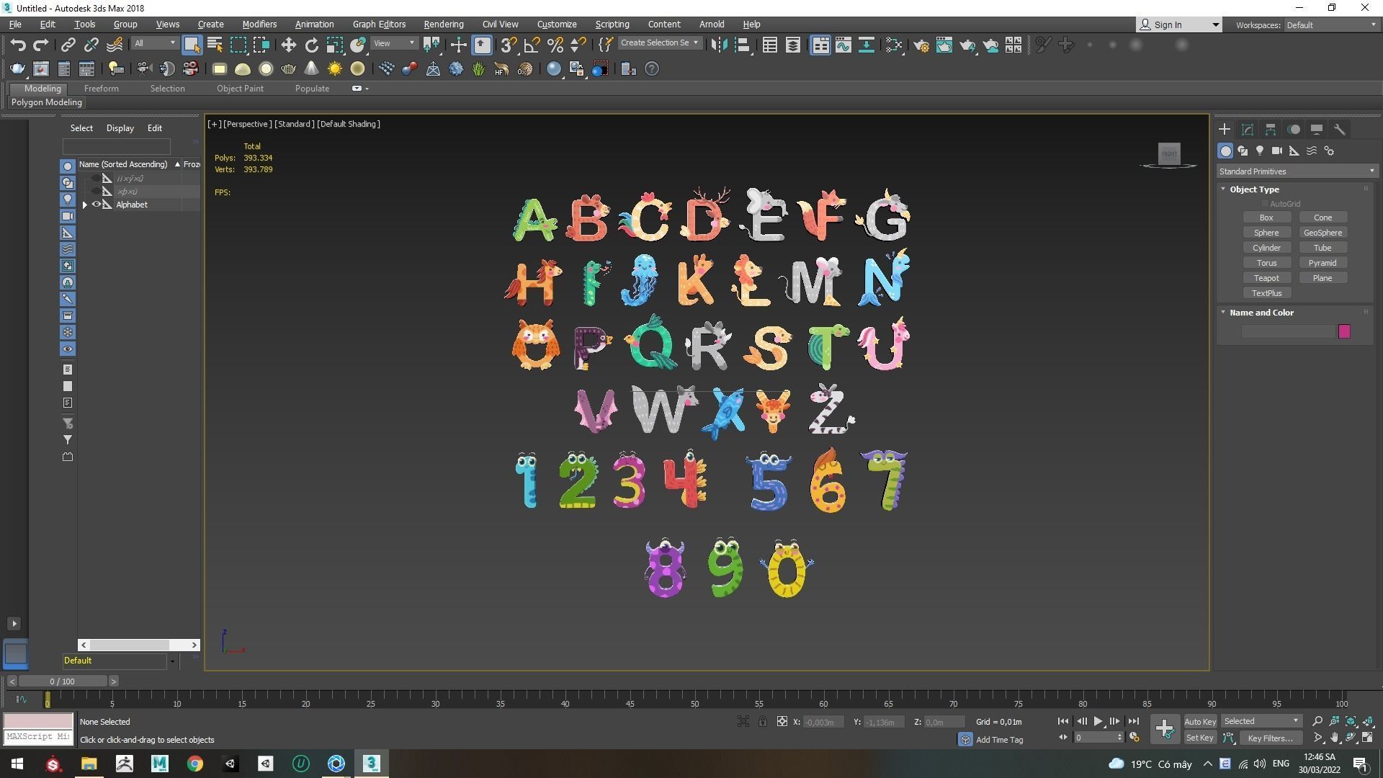Toggle Set Key mode
1383x778 pixels.
pyautogui.click(x=1200, y=738)
